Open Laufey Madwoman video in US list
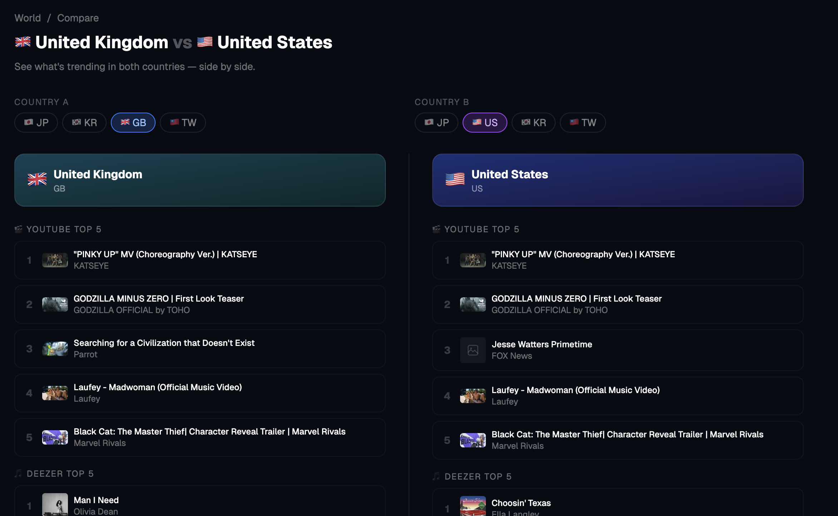This screenshot has width=838, height=516. click(575, 390)
